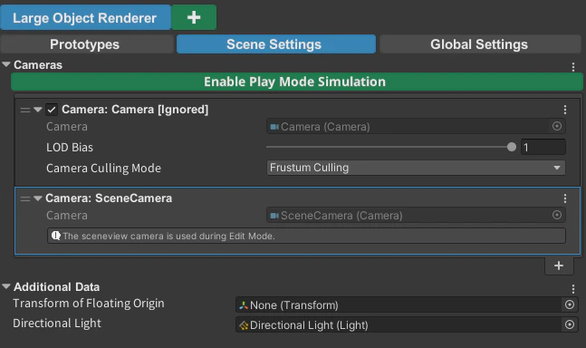This screenshot has width=586, height=348.
Task: Click the green plus button beside Large Object Renderer
Action: point(194,17)
